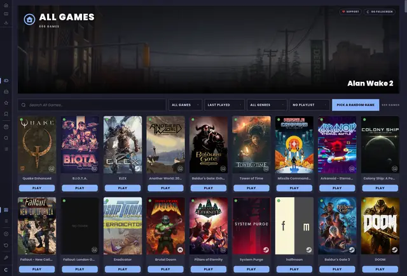Click Play under Tower of Time

251,188
